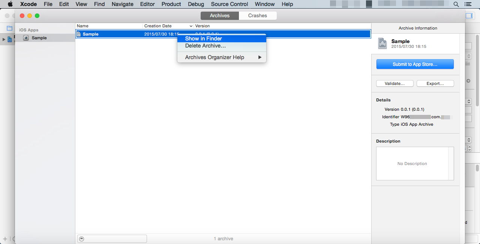Click the Export… button
Viewport: 480px width, 244px height.
435,83
